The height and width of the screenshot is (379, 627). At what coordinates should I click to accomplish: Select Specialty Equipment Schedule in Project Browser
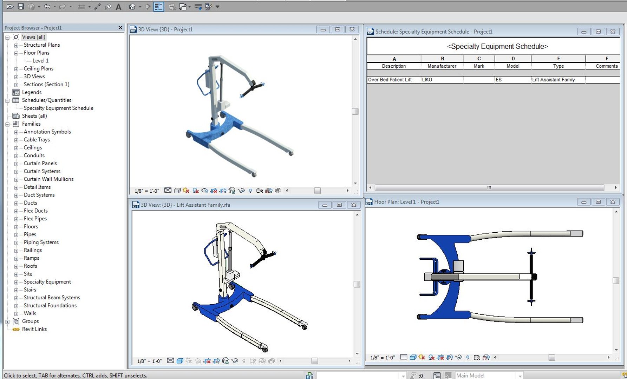(x=58, y=108)
